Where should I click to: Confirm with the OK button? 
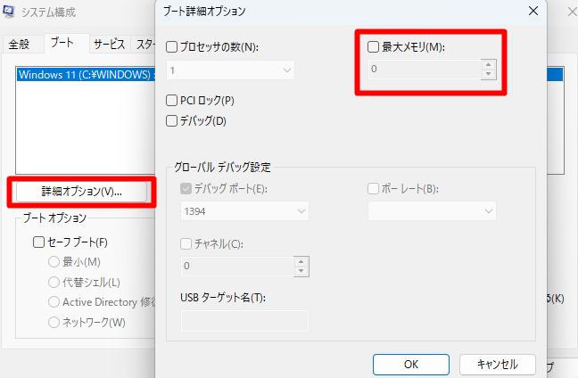pos(411,365)
